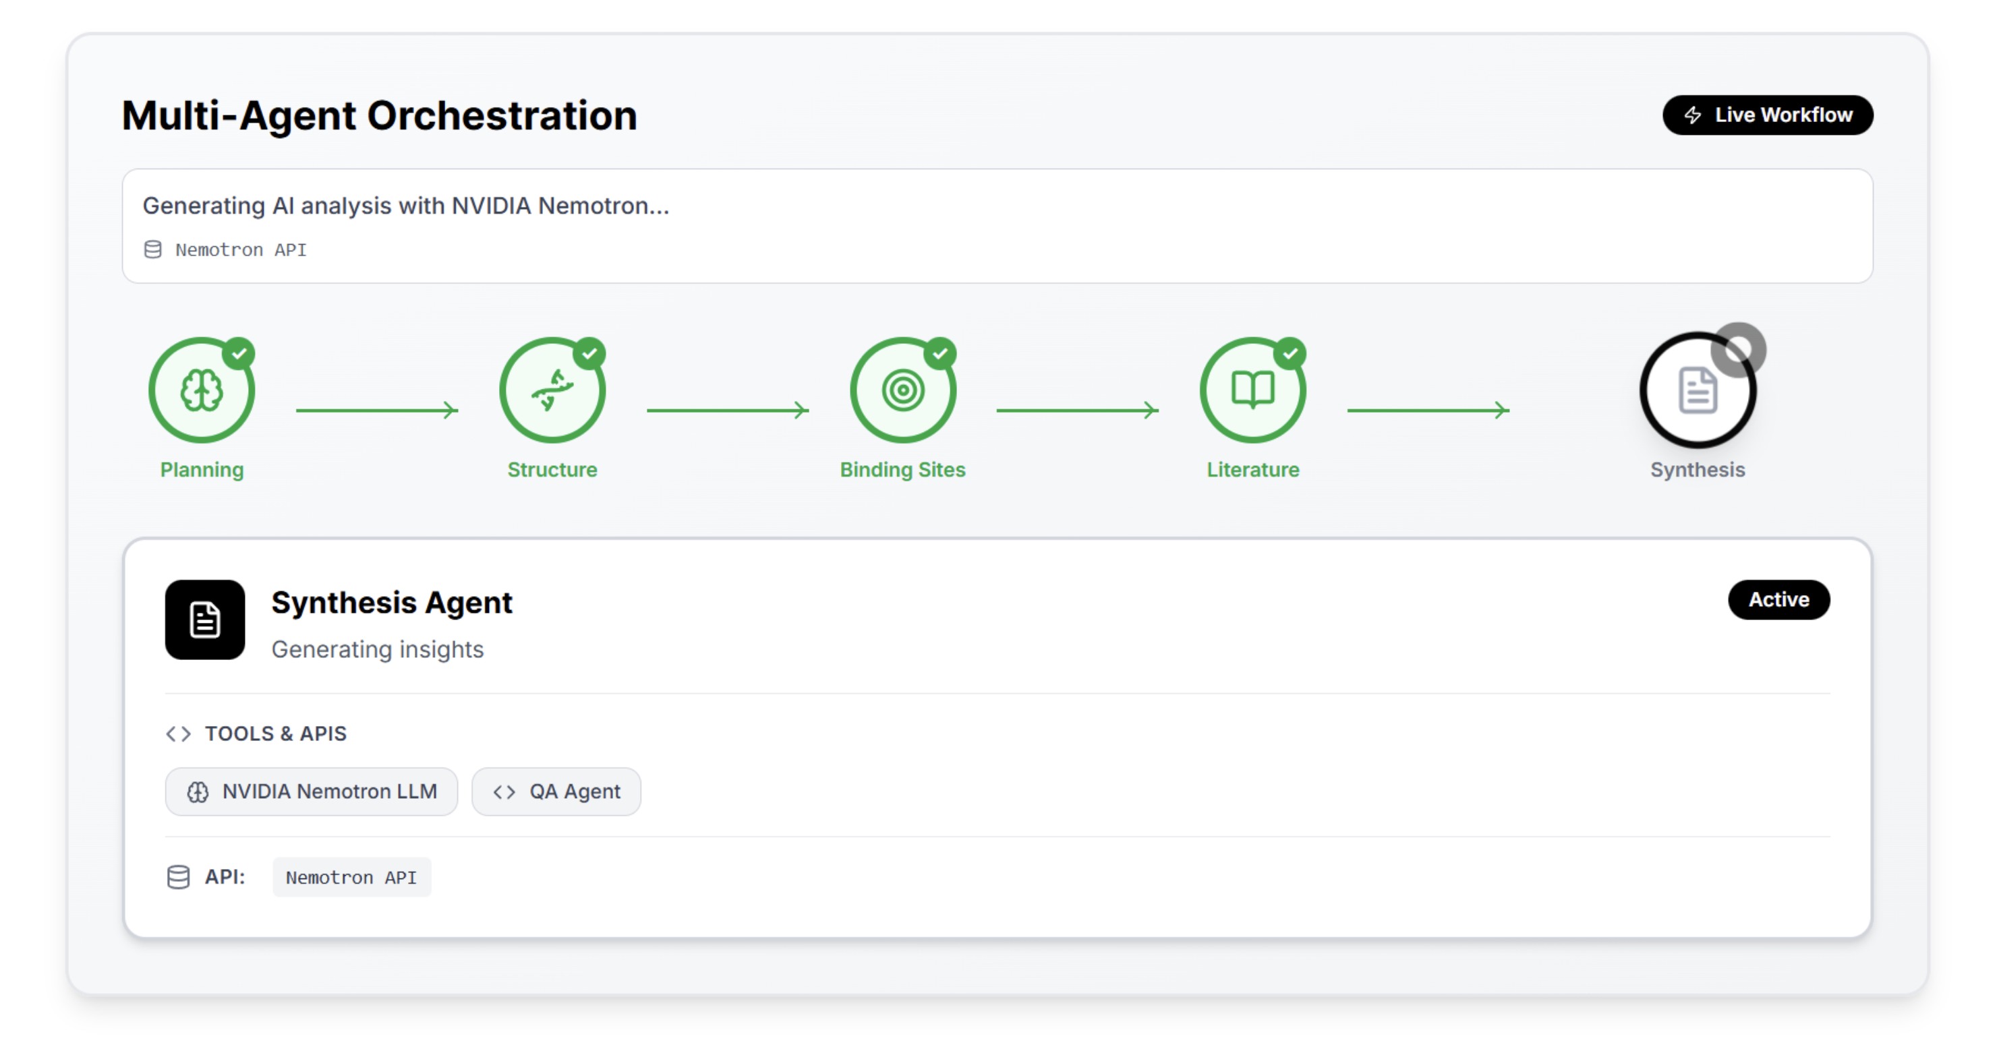
Task: Select the NVIDIA Nemotron LLM chip
Action: coord(311,791)
